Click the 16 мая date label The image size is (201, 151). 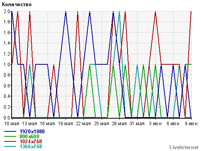47,124
